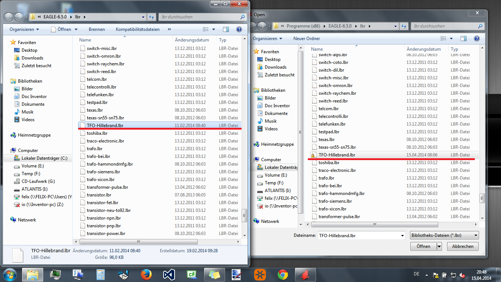This screenshot has height=282, width=501.
Task: Click the help icon in Open dialog
Action: (477, 39)
